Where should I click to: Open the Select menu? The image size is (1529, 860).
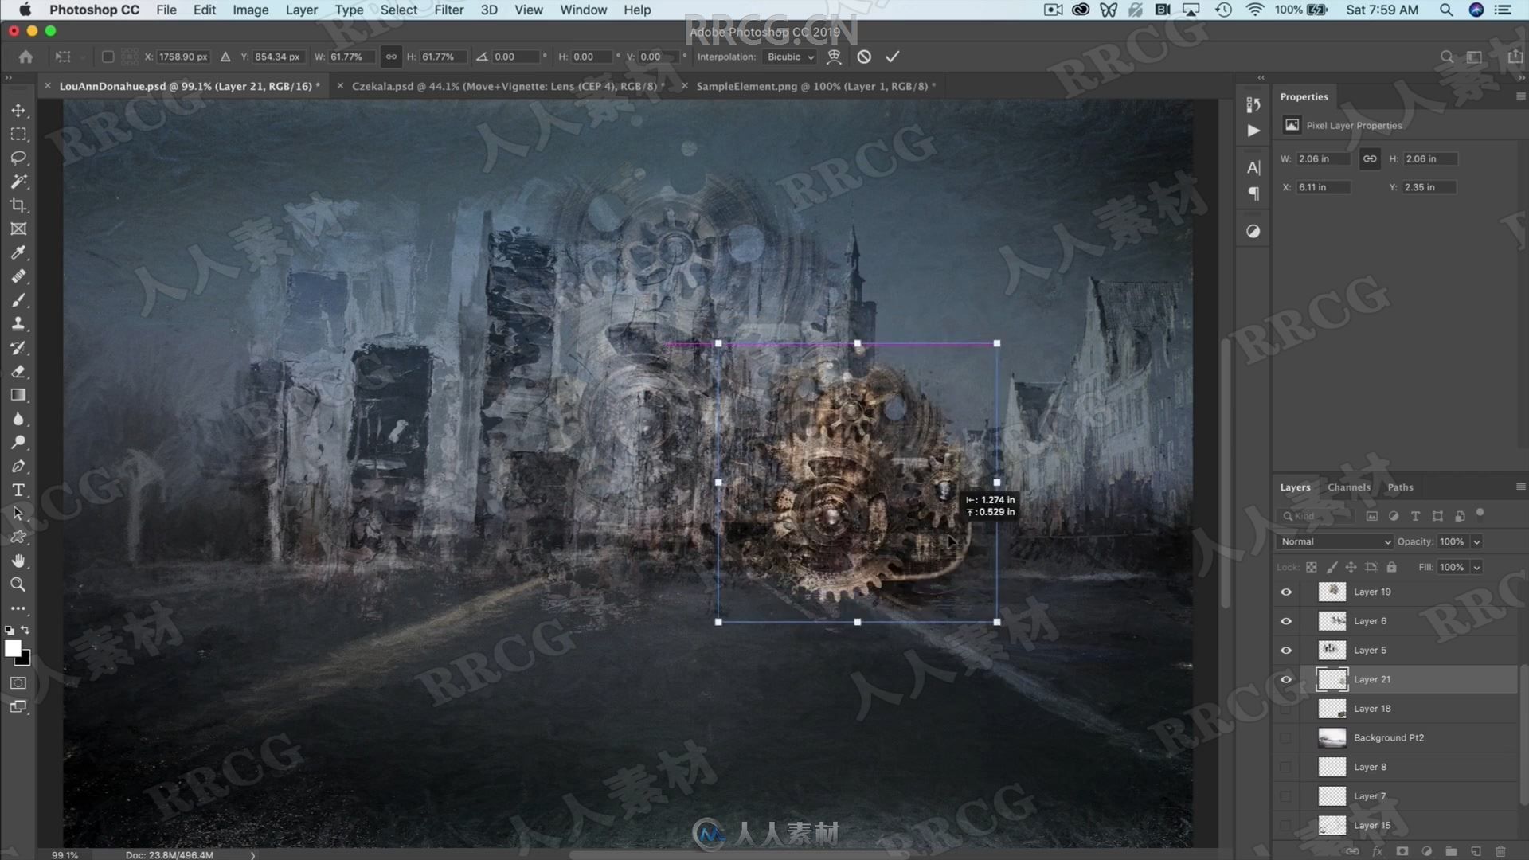tap(398, 10)
